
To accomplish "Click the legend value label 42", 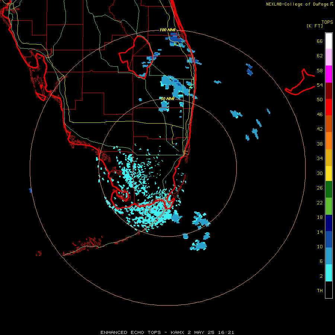I will pyautogui.click(x=320, y=129).
